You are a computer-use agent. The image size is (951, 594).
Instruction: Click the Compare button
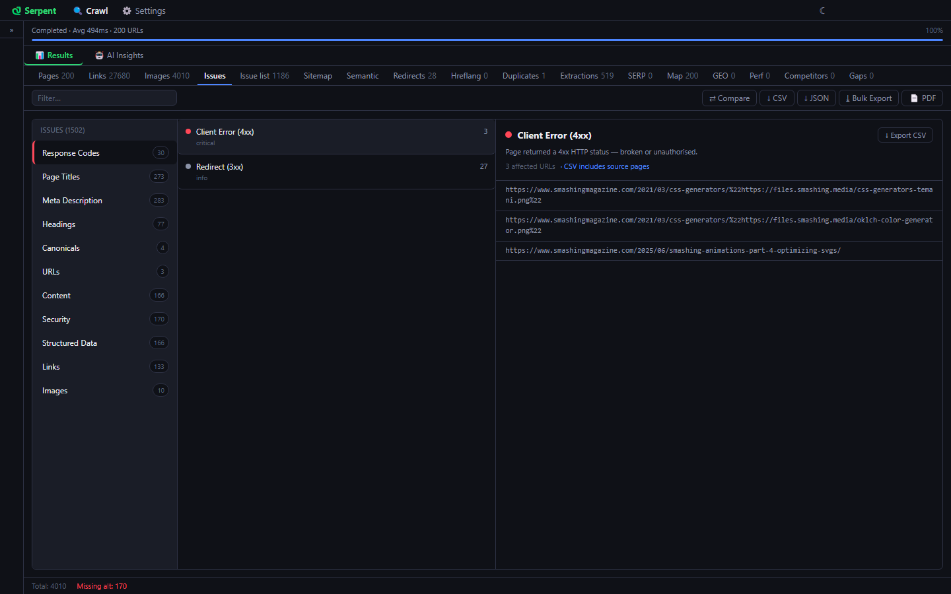[729, 98]
